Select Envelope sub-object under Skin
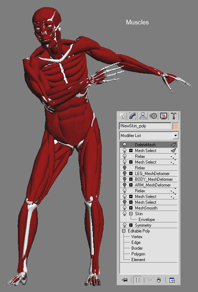This screenshot has height=292, width=198. click(147, 220)
